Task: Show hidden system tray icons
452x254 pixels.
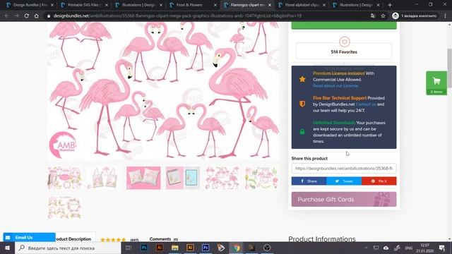Action: coord(366,248)
